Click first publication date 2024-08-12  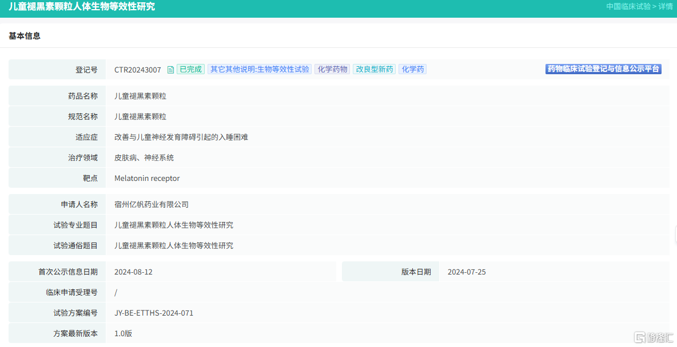pos(133,272)
